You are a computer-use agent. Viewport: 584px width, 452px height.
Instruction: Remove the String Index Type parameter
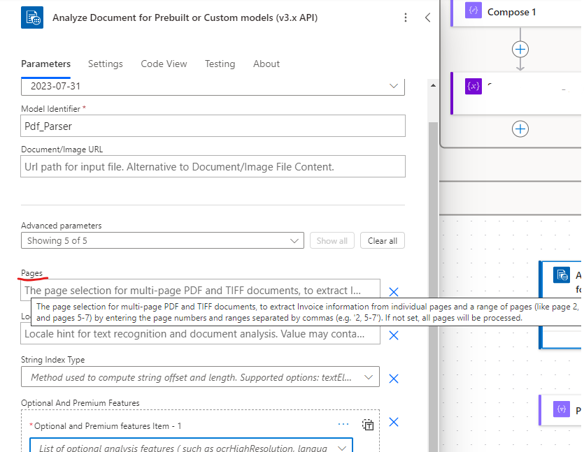393,379
